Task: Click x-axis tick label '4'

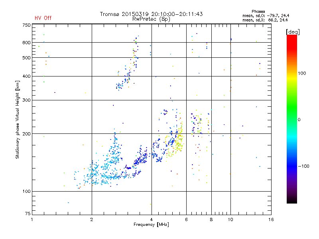Action: 152,219
